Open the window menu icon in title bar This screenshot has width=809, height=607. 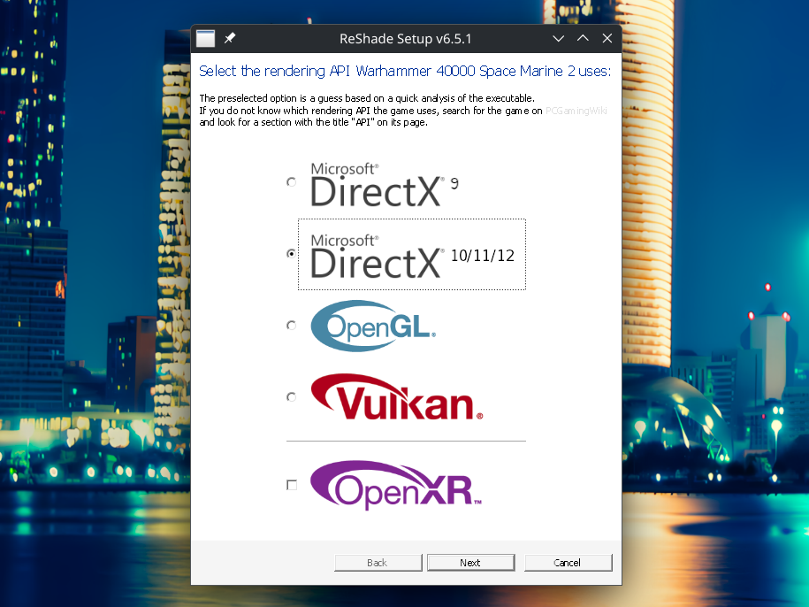coord(205,39)
